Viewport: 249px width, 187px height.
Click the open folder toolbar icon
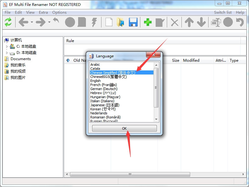point(120,22)
